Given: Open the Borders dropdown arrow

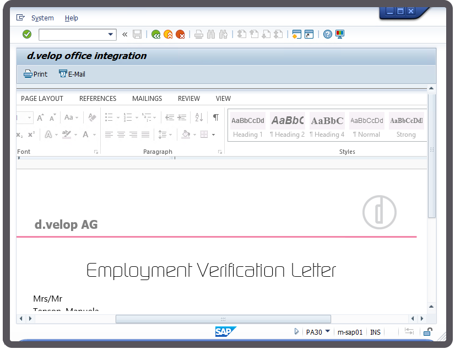Looking at the screenshot, I should (x=214, y=135).
